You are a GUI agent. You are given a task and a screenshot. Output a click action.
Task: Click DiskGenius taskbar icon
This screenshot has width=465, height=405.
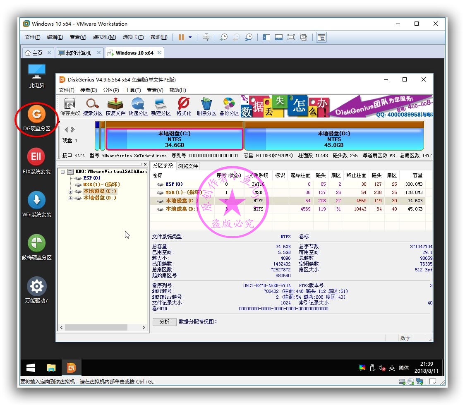pos(71,368)
